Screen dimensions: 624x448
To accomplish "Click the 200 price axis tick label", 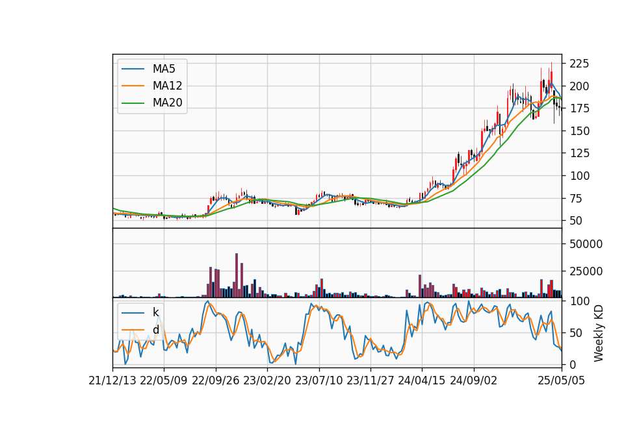I will click(579, 86).
